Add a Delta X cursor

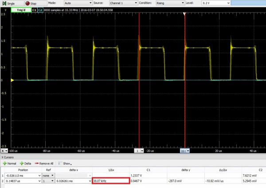[25, 164]
